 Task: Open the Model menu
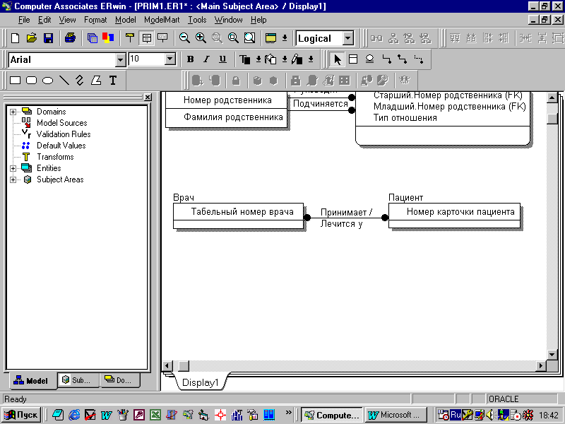pos(126,20)
